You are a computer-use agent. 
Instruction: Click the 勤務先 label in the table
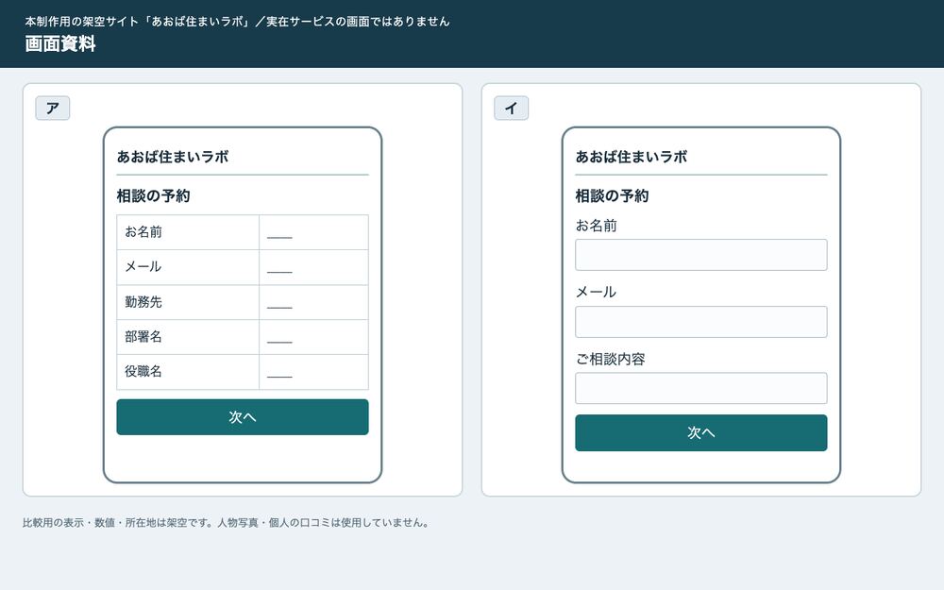click(x=143, y=302)
